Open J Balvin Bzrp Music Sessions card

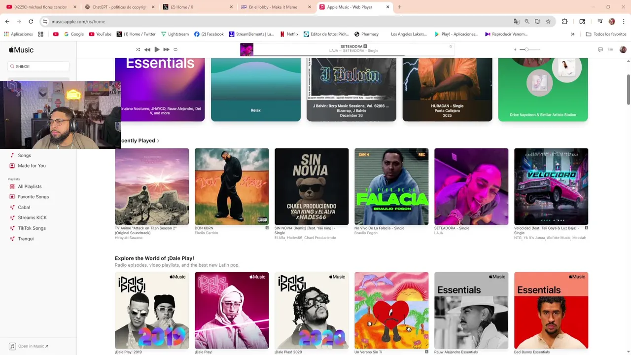351,90
